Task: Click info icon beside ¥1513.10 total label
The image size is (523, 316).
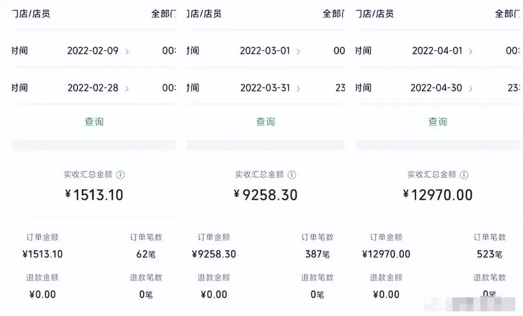Action: click(x=120, y=175)
